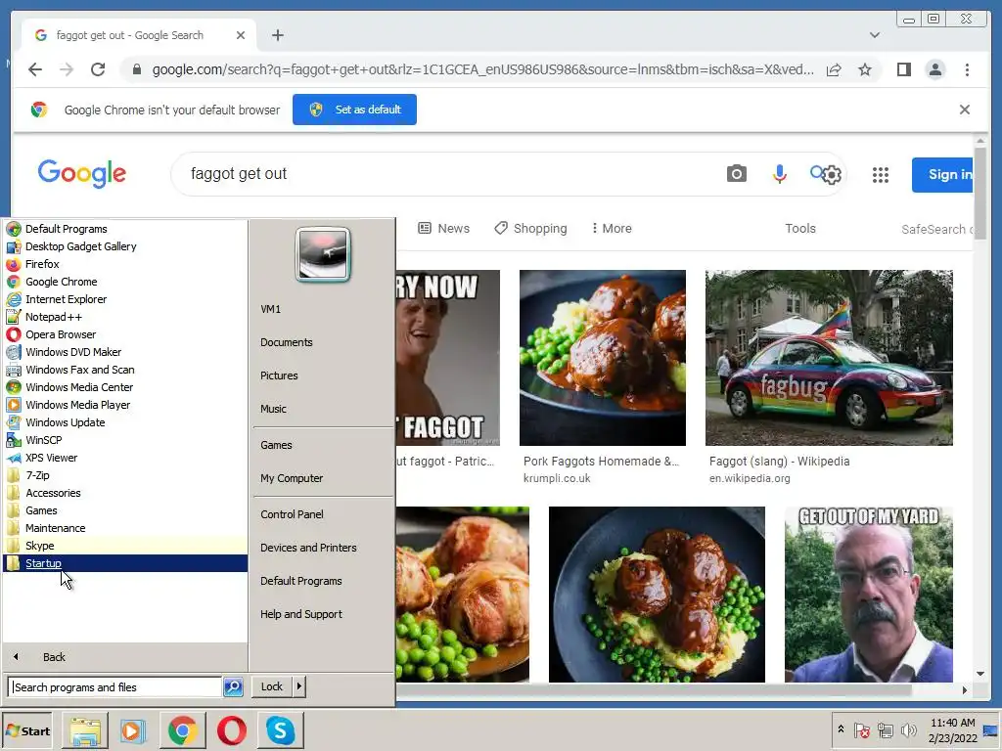Image resolution: width=1002 pixels, height=751 pixels.
Task: Open Get Out Of My Yard image
Action: click(869, 595)
